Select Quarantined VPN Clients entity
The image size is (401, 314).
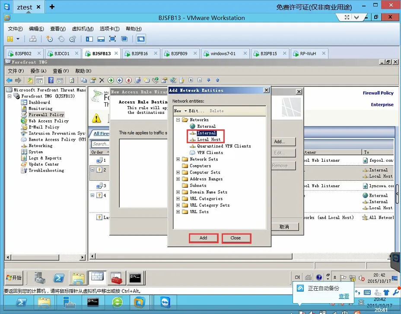coord(224,146)
